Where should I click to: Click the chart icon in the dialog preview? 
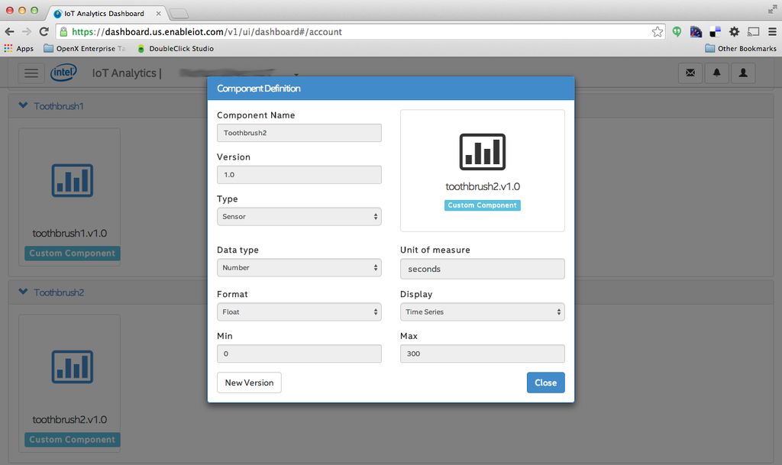(483, 151)
